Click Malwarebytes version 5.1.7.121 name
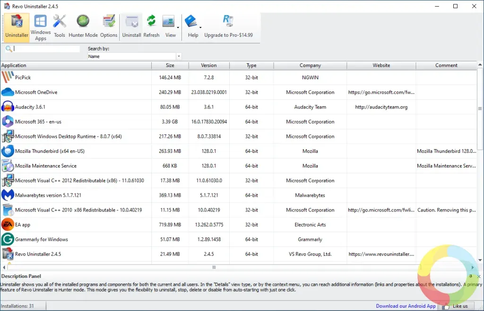 (48, 195)
